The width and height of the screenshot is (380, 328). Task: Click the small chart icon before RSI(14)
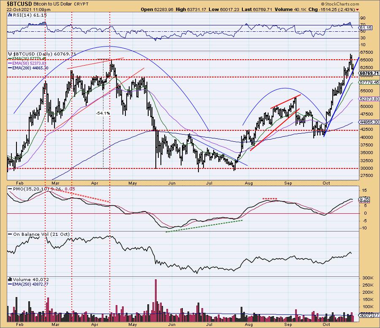click(10, 15)
